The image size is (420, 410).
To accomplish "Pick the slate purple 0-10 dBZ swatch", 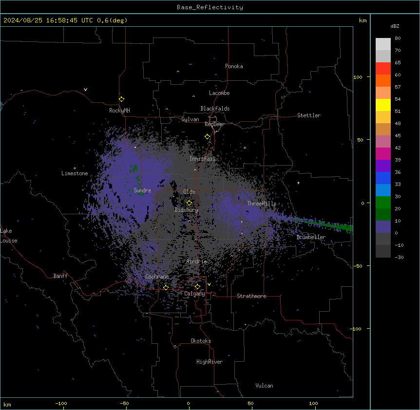I will [x=383, y=227].
